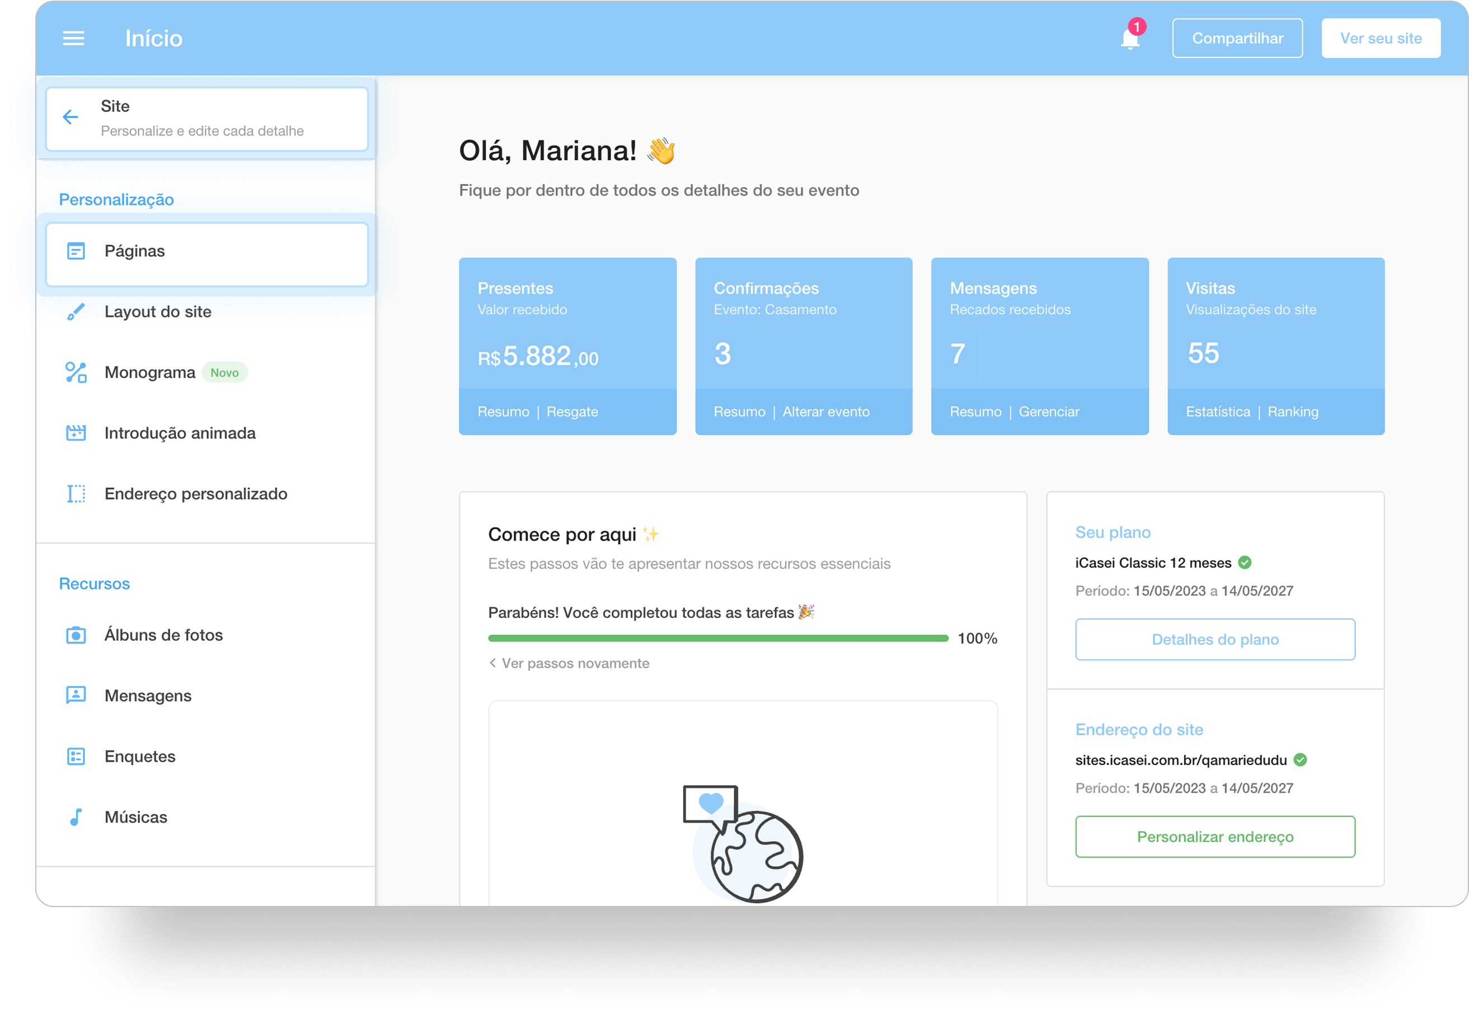Click the Álbuns de fotos camera icon
The image size is (1469, 1019).
pyautogui.click(x=76, y=635)
